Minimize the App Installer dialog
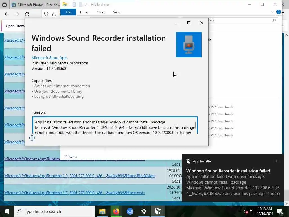Image resolution: width=289 pixels, height=217 pixels. (176, 23)
